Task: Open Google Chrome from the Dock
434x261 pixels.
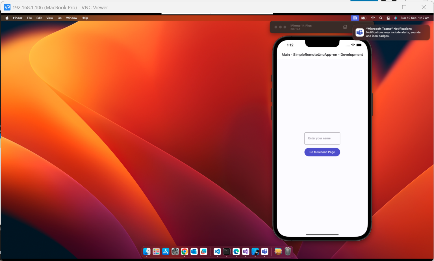Action: click(185, 251)
